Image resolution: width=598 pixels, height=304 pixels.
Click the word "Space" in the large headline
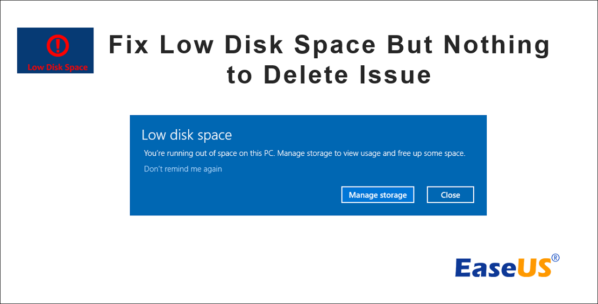coord(335,46)
